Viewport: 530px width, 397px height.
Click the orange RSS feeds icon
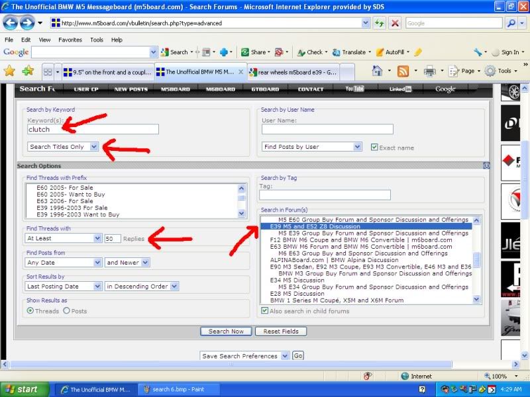point(403,71)
